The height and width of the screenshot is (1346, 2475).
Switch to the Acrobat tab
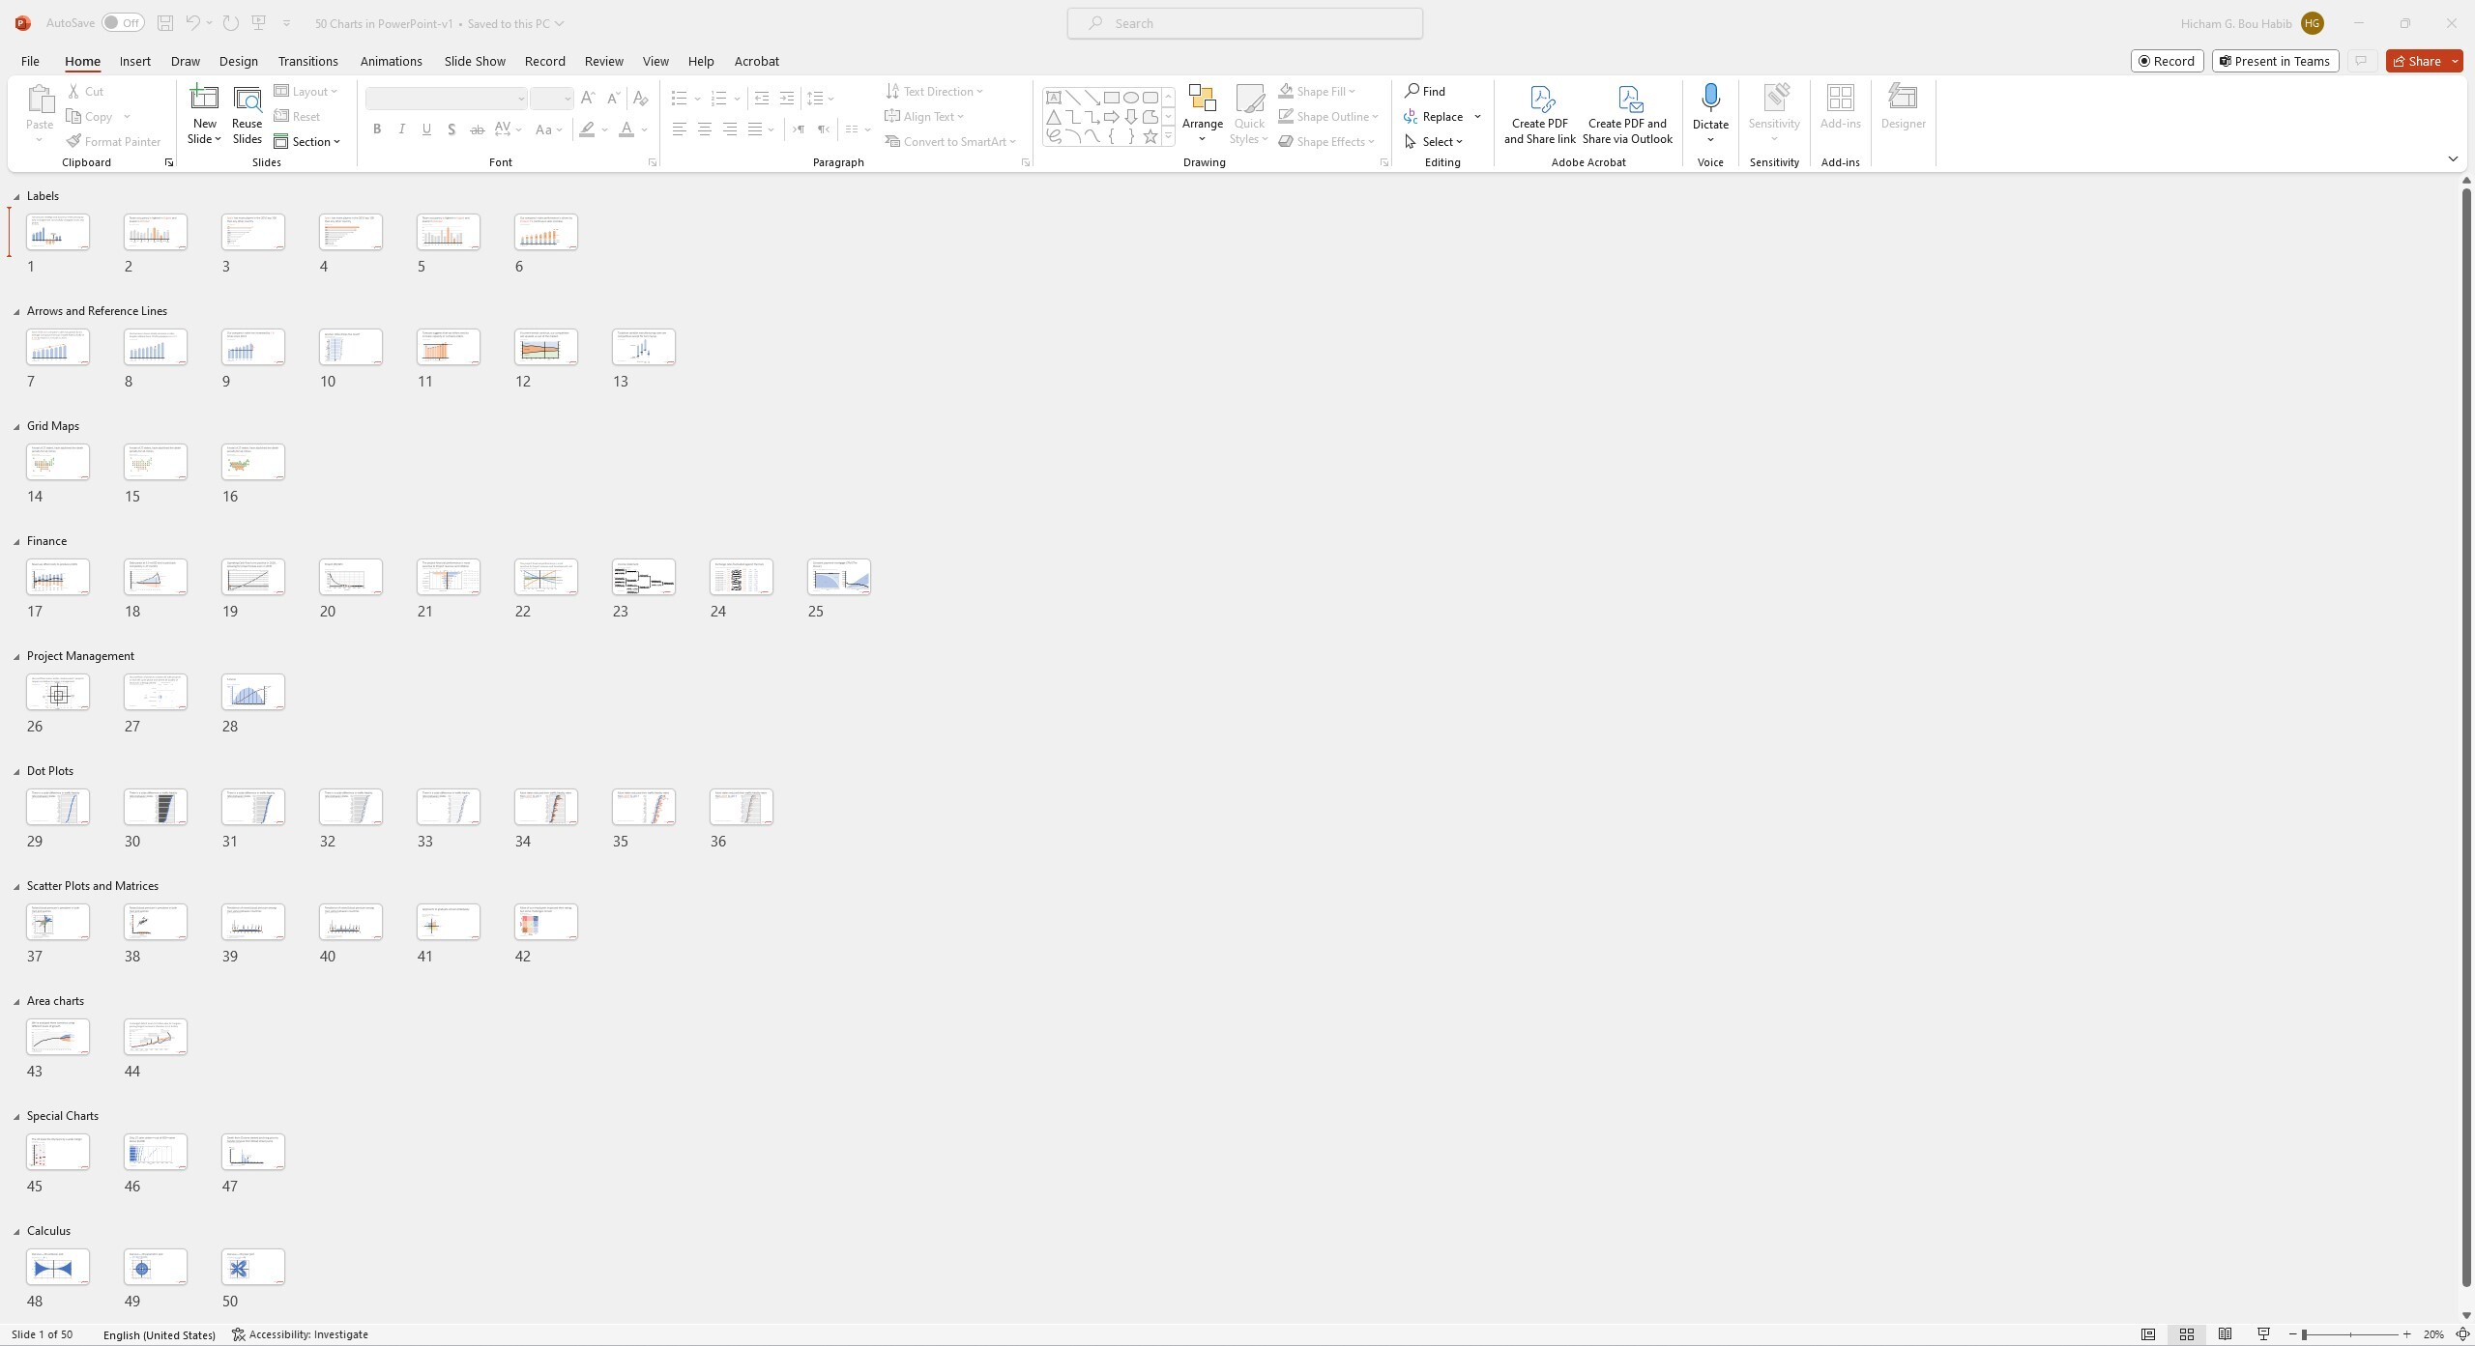(756, 61)
